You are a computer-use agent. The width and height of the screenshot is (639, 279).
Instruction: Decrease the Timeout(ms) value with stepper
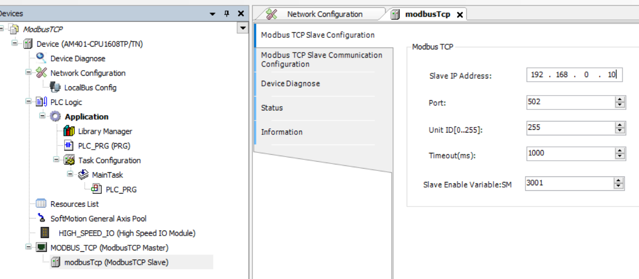tap(620, 156)
